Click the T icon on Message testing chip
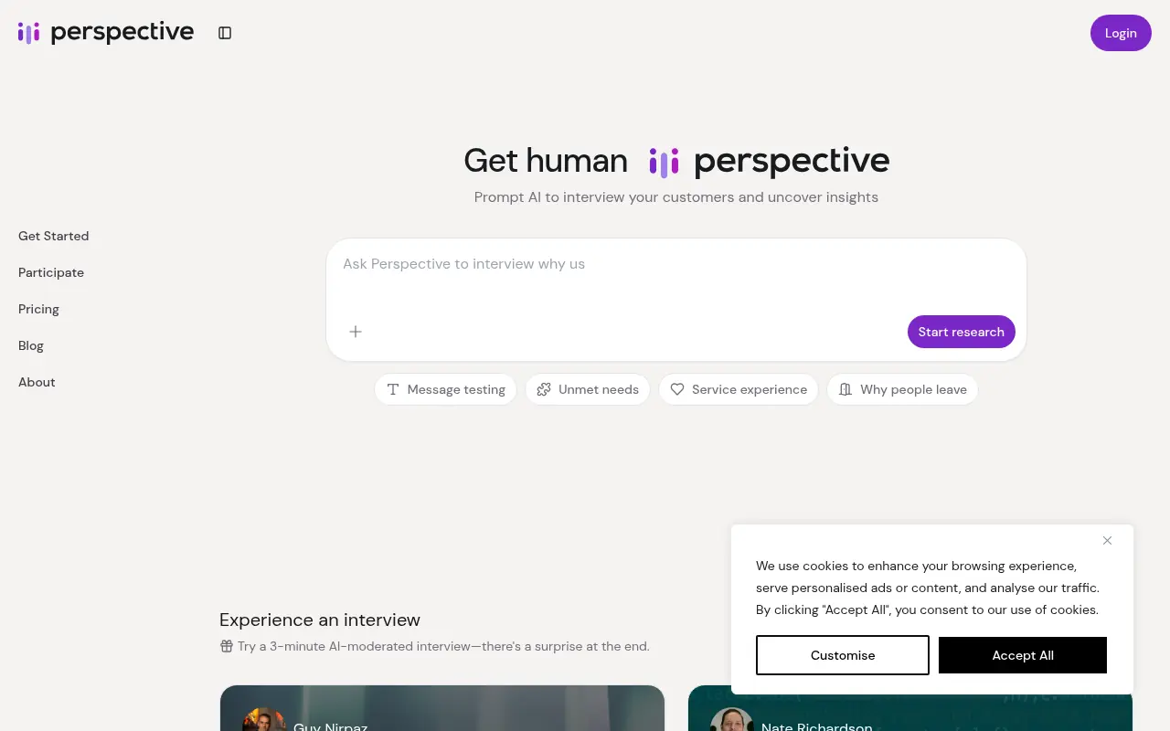The image size is (1170, 731). pos(393,389)
